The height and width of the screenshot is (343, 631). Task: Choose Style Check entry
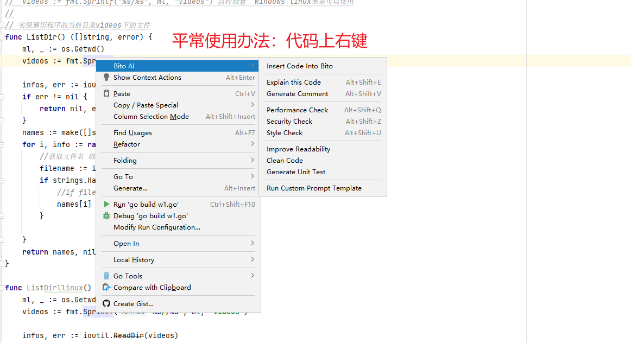[323, 133]
